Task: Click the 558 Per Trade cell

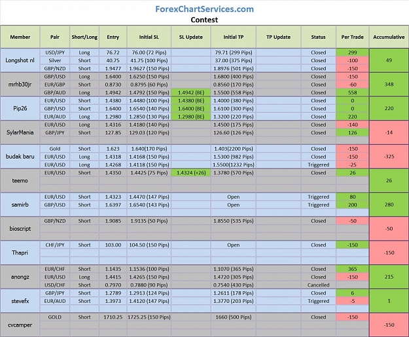Action: tap(353, 92)
